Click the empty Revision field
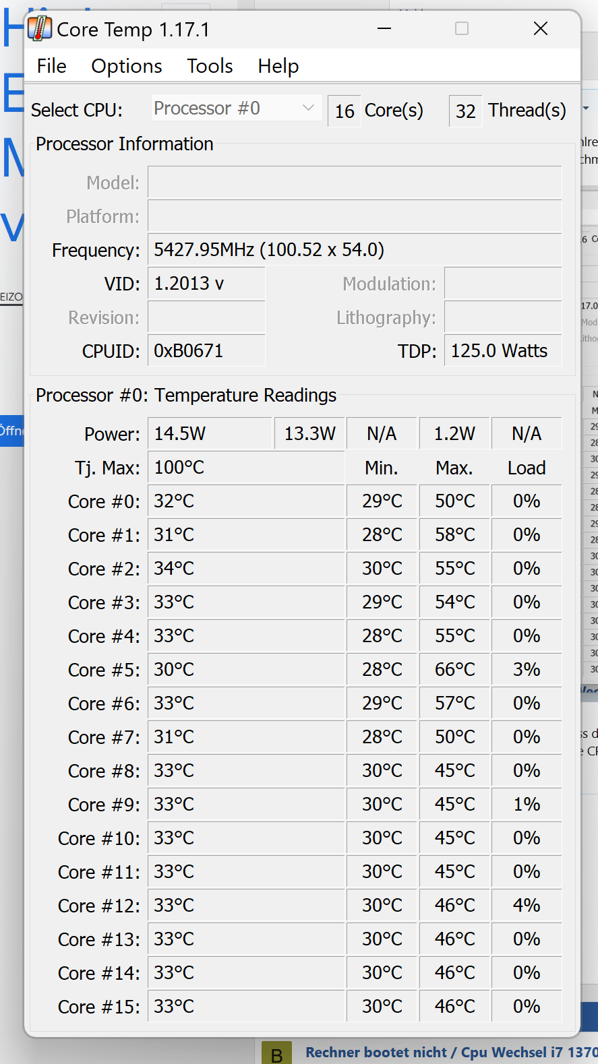Viewport: 598px width, 1064px height. 206,317
